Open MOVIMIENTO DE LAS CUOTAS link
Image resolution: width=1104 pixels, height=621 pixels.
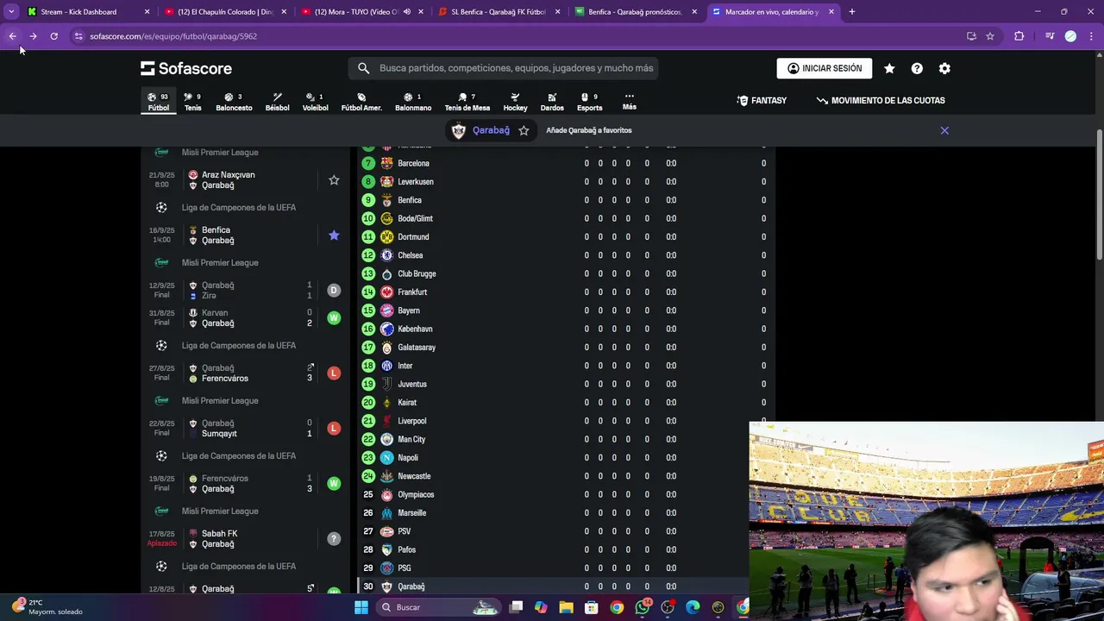pyautogui.click(x=881, y=101)
